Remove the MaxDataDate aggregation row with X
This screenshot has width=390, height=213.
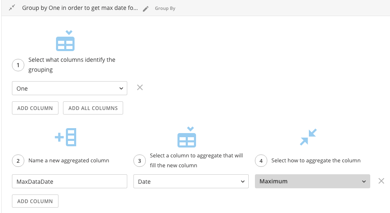pyautogui.click(x=381, y=181)
